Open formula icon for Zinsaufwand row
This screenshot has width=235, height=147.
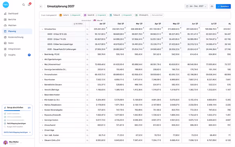[87, 125]
